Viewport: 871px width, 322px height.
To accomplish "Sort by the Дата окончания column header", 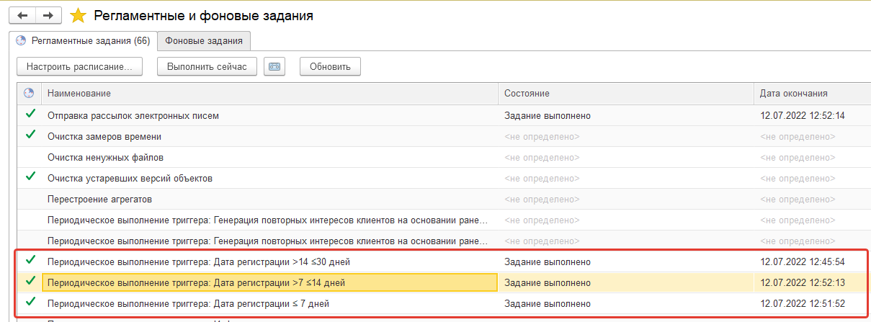I will pyautogui.click(x=793, y=94).
